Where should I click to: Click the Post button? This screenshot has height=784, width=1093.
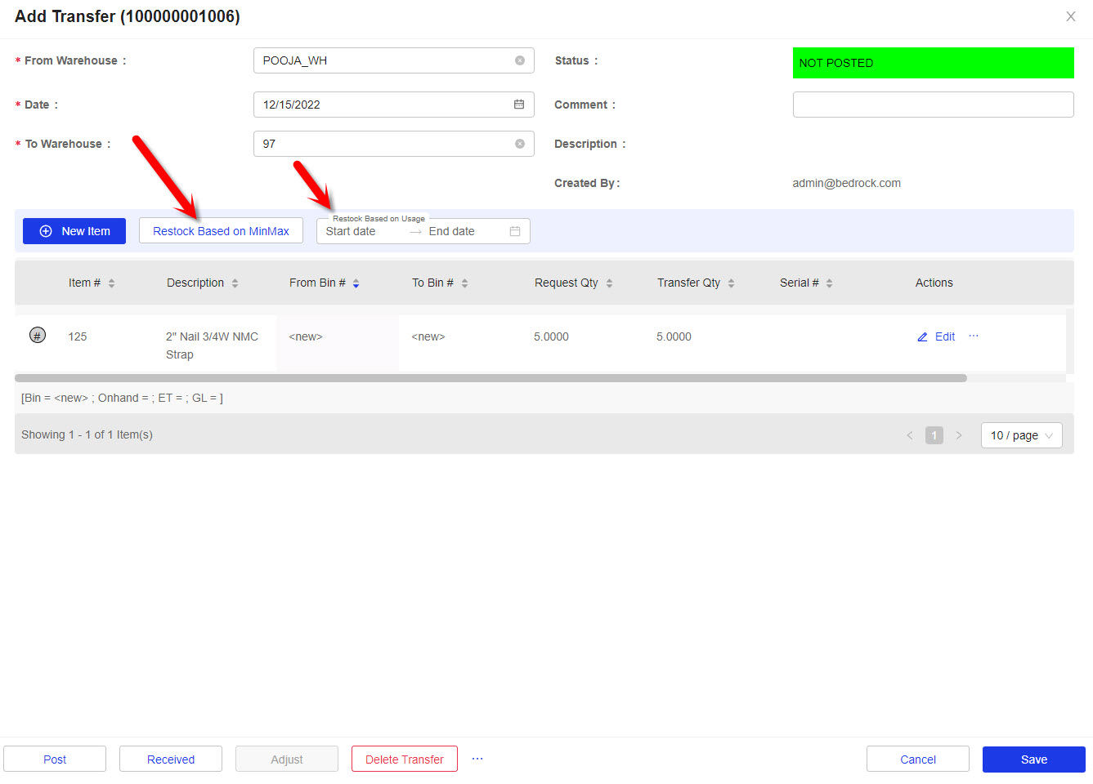click(x=55, y=759)
